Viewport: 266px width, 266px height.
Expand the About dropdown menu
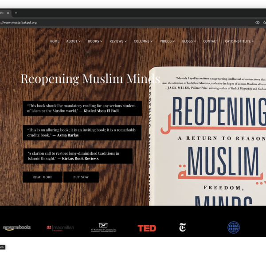(73, 41)
